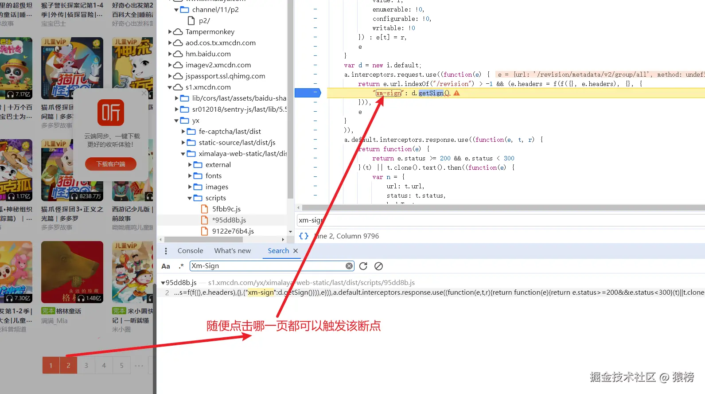This screenshot has height=394, width=705.
Task: Expand the fe-captcha/last/dist folder
Action: 183,131
